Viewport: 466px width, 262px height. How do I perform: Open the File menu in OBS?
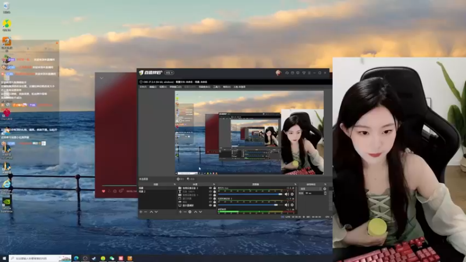[143, 87]
